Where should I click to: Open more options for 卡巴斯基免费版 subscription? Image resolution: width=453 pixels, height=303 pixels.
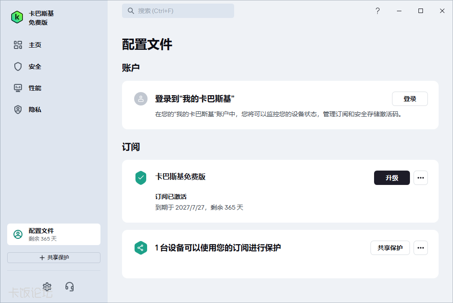(x=421, y=178)
